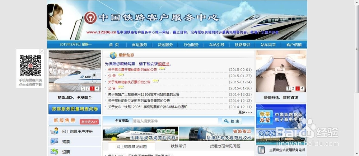This screenshot has height=156, width=359.
Task: Open the 货运服务 menu
Action: pyautogui.click(x=165, y=45)
